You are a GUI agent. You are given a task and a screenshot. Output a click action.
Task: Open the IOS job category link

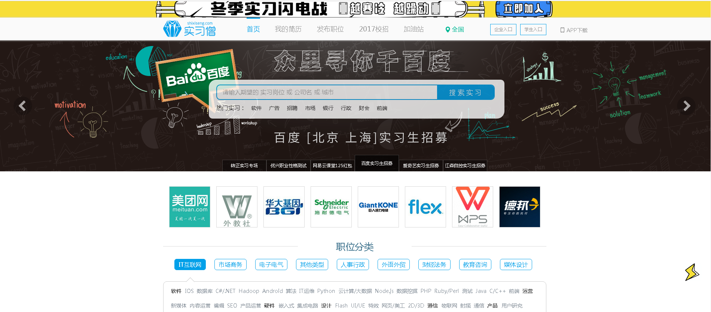tap(189, 291)
